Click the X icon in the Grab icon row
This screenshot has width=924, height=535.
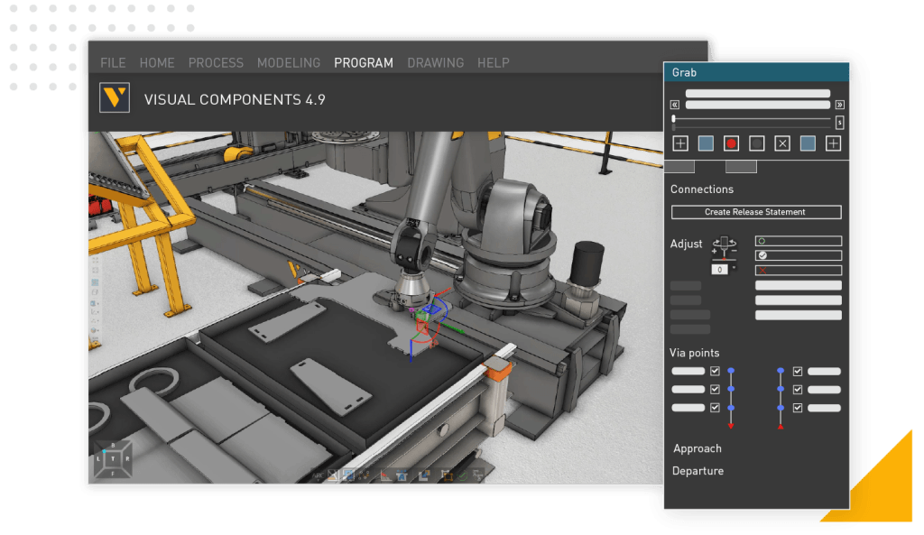click(782, 143)
